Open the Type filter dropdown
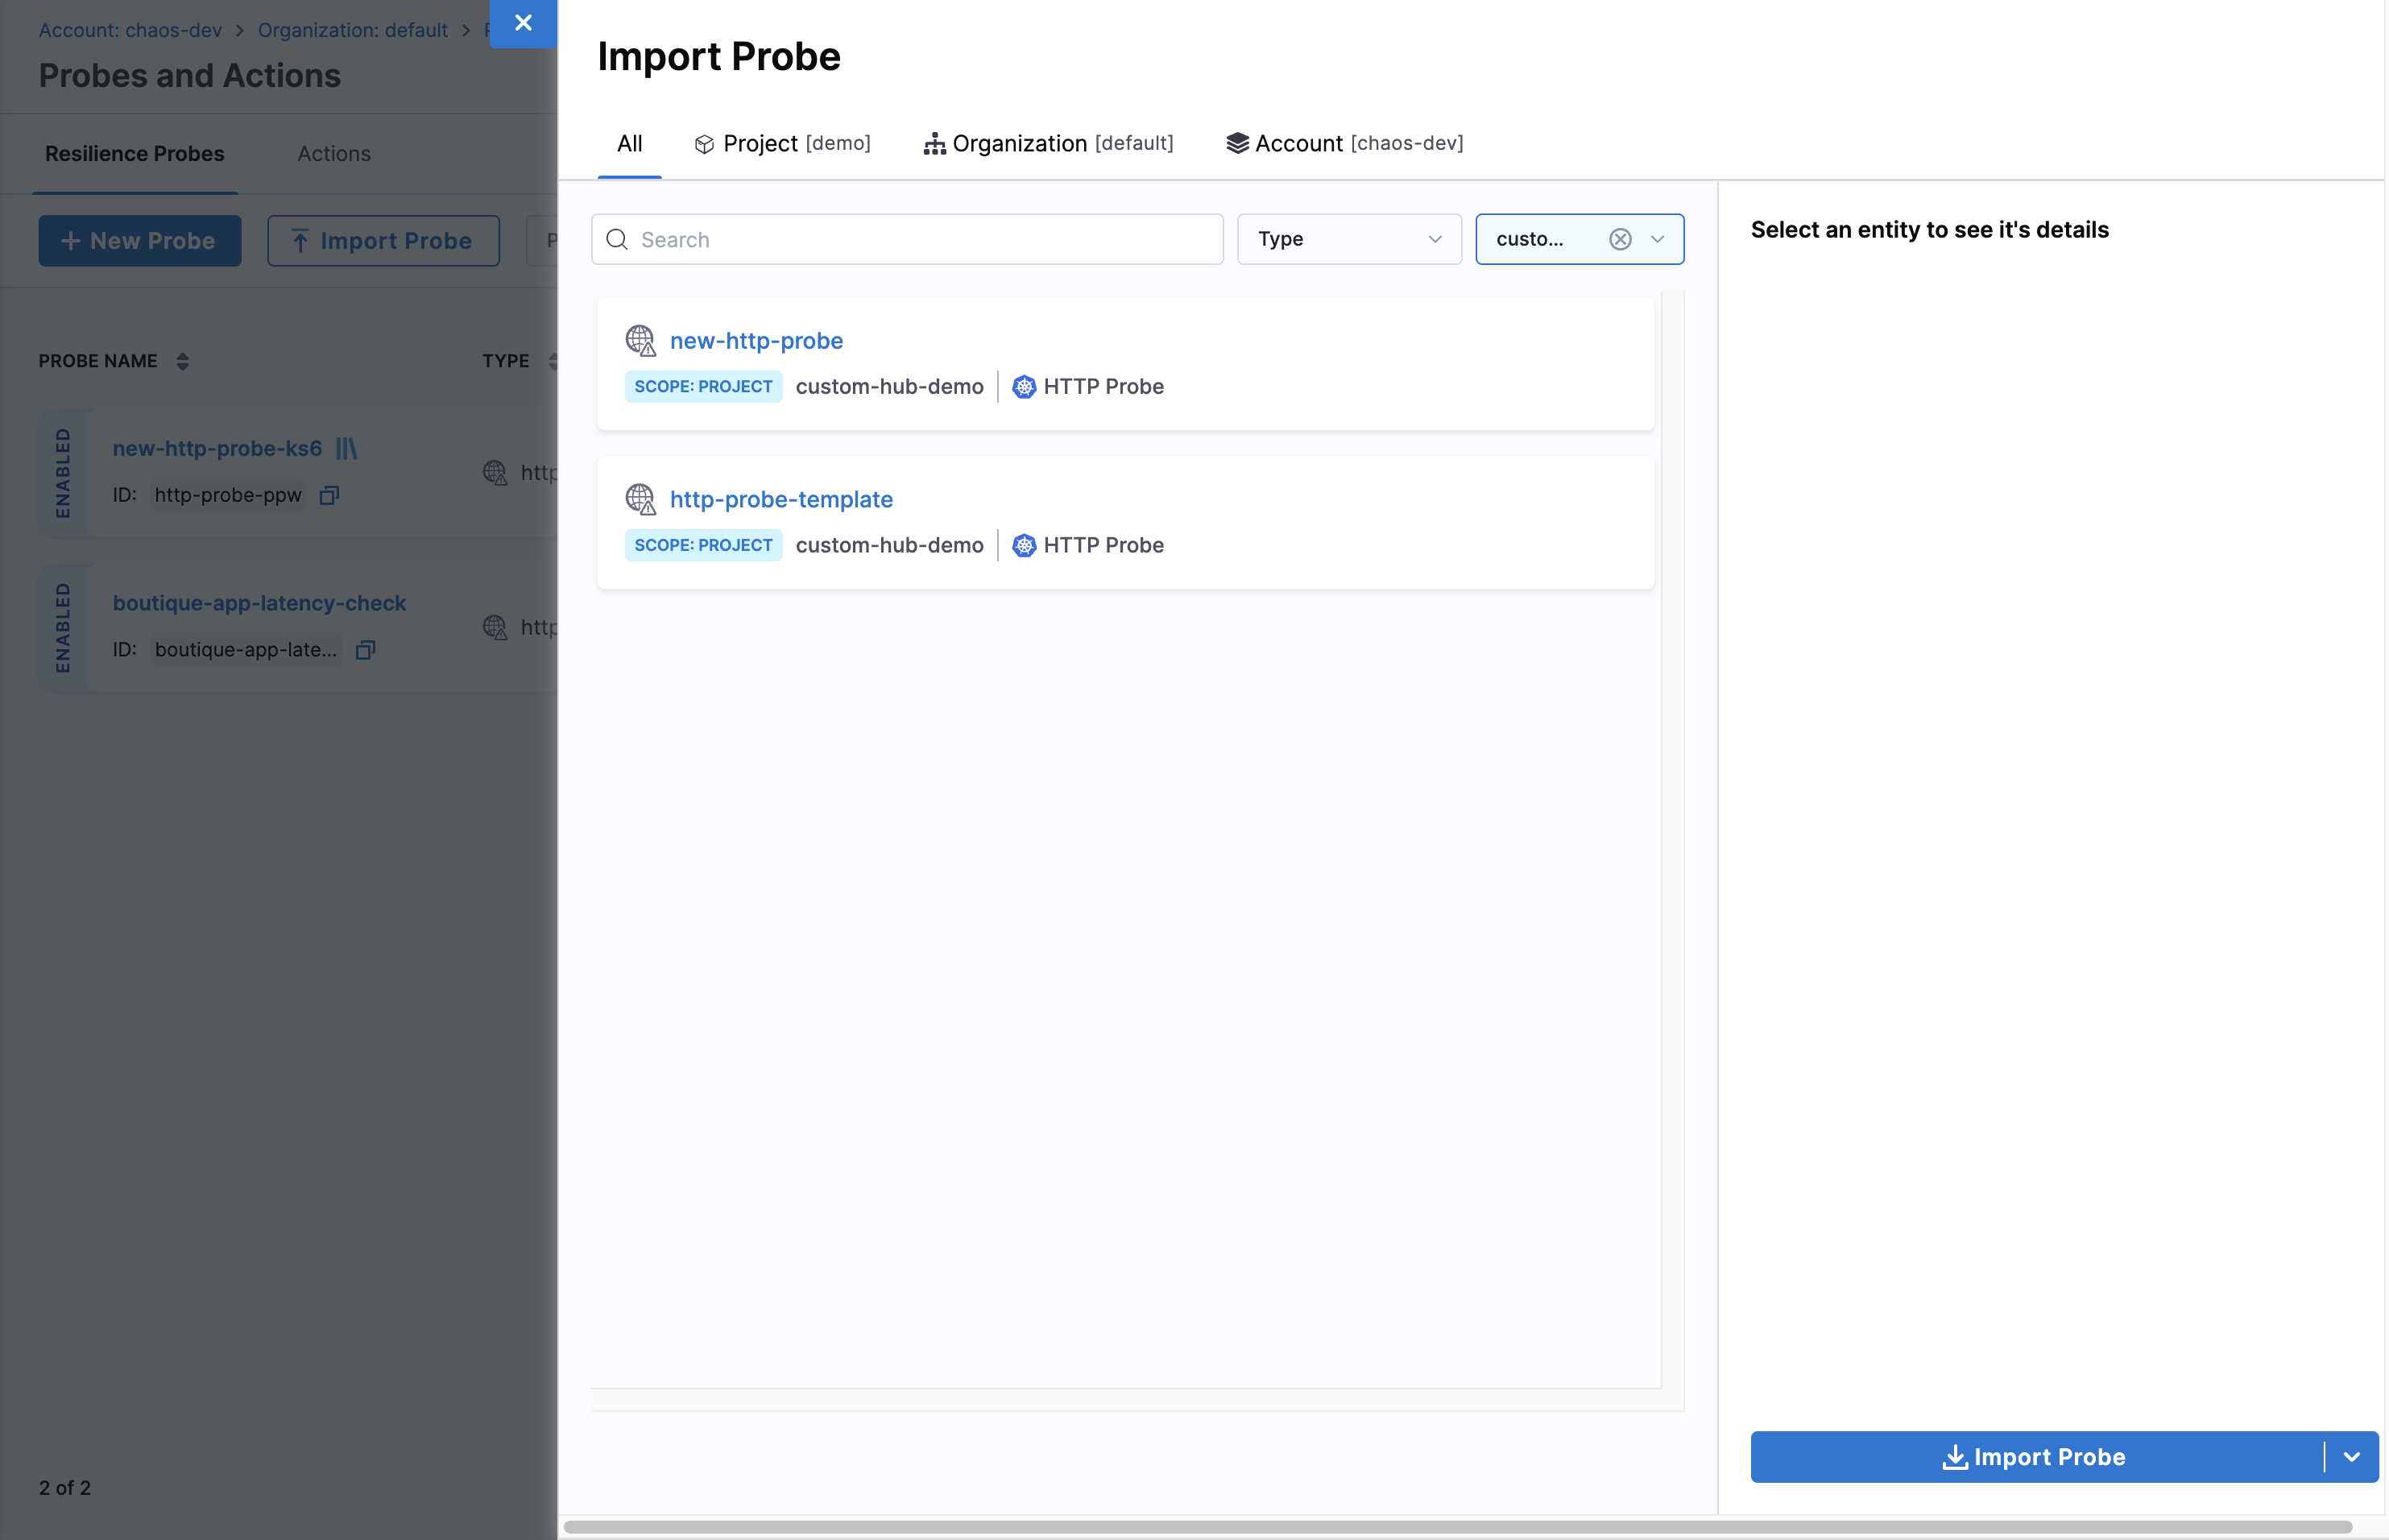 click(1348, 239)
